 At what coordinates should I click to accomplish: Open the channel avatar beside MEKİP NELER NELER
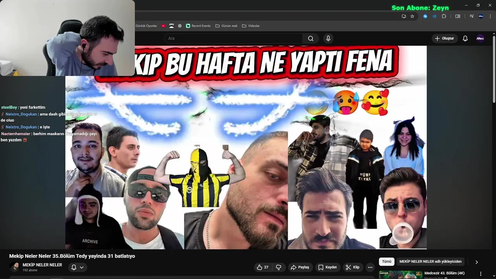tap(14, 267)
